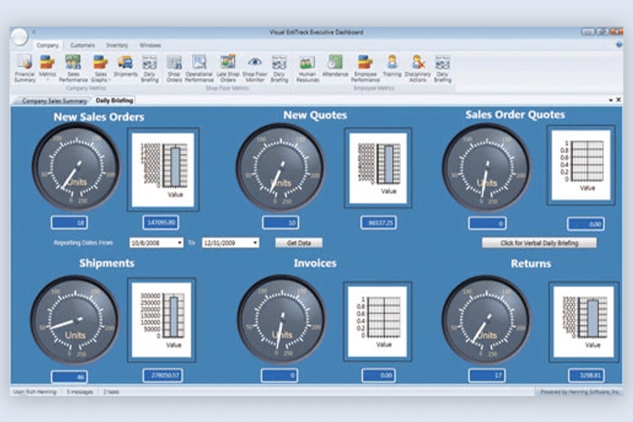Click for Verbal Daily Briefing button
Image resolution: width=633 pixels, height=422 pixels.
pos(539,243)
